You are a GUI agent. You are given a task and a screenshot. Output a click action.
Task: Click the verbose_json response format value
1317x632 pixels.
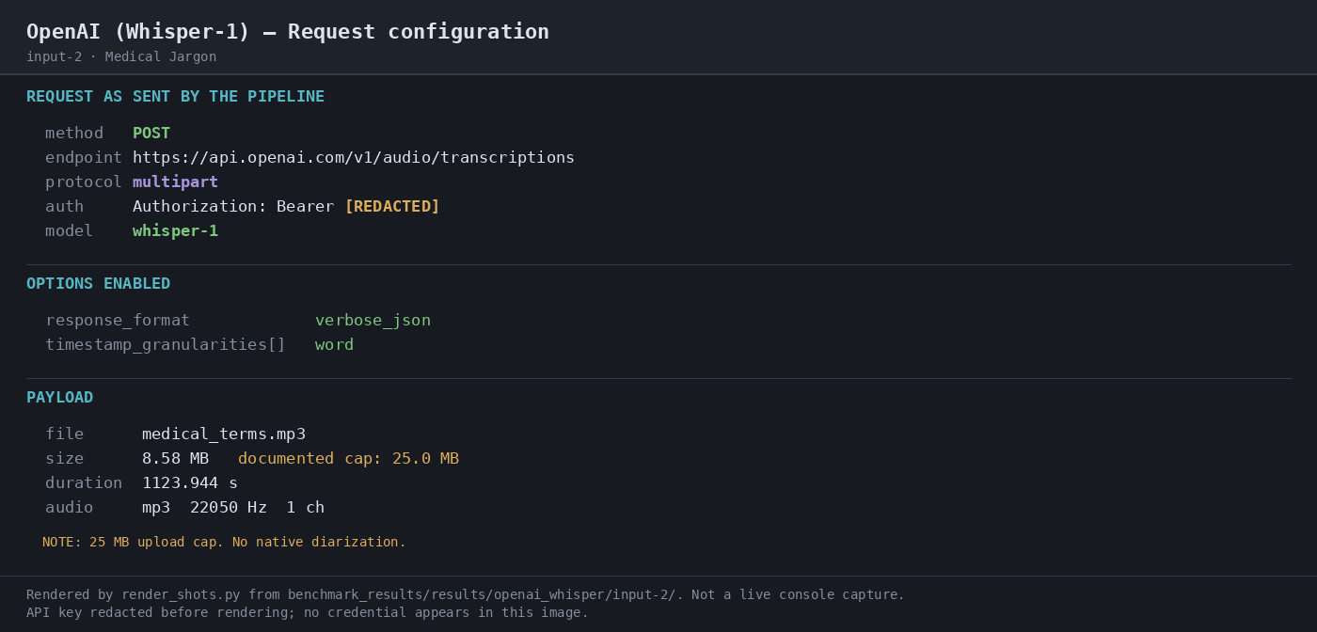(x=373, y=320)
